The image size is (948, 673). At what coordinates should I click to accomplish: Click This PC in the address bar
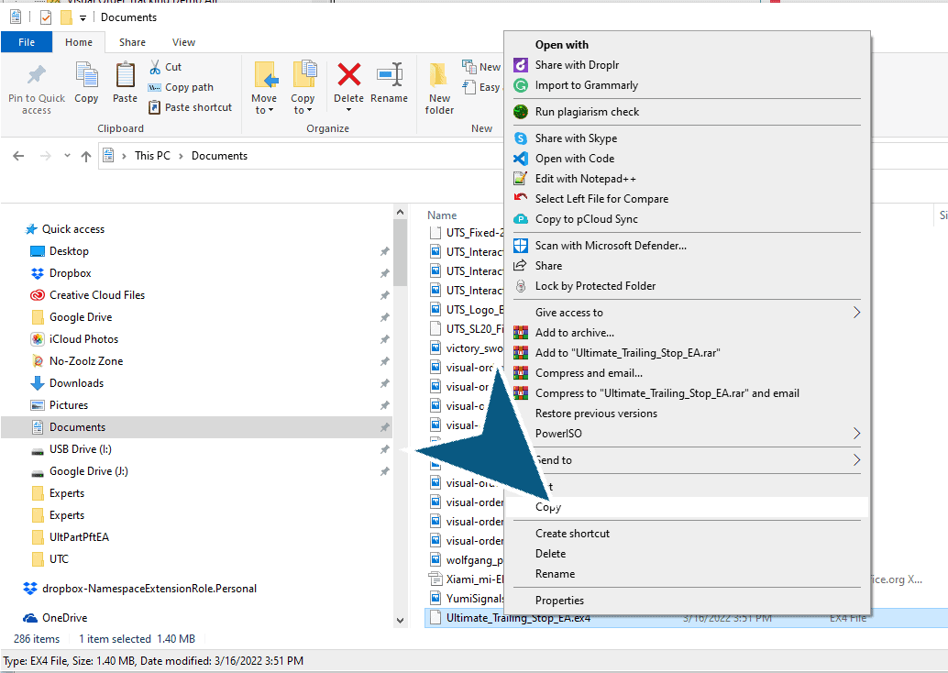pos(152,155)
